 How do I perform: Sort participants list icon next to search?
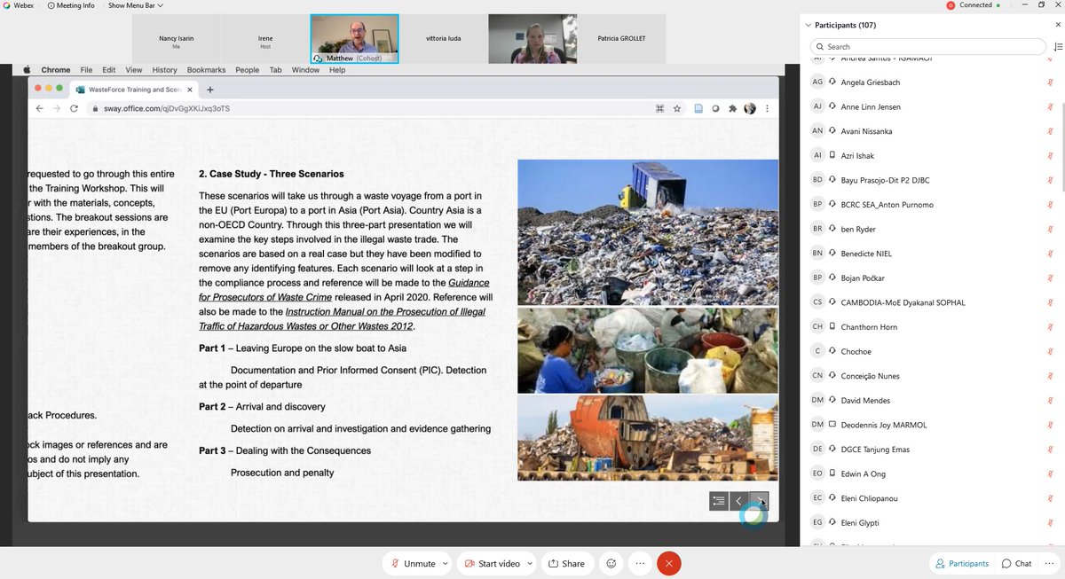point(1057,47)
